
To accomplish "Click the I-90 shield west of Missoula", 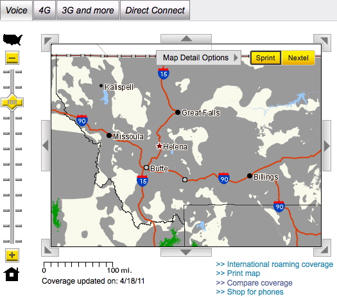I will point(82,121).
